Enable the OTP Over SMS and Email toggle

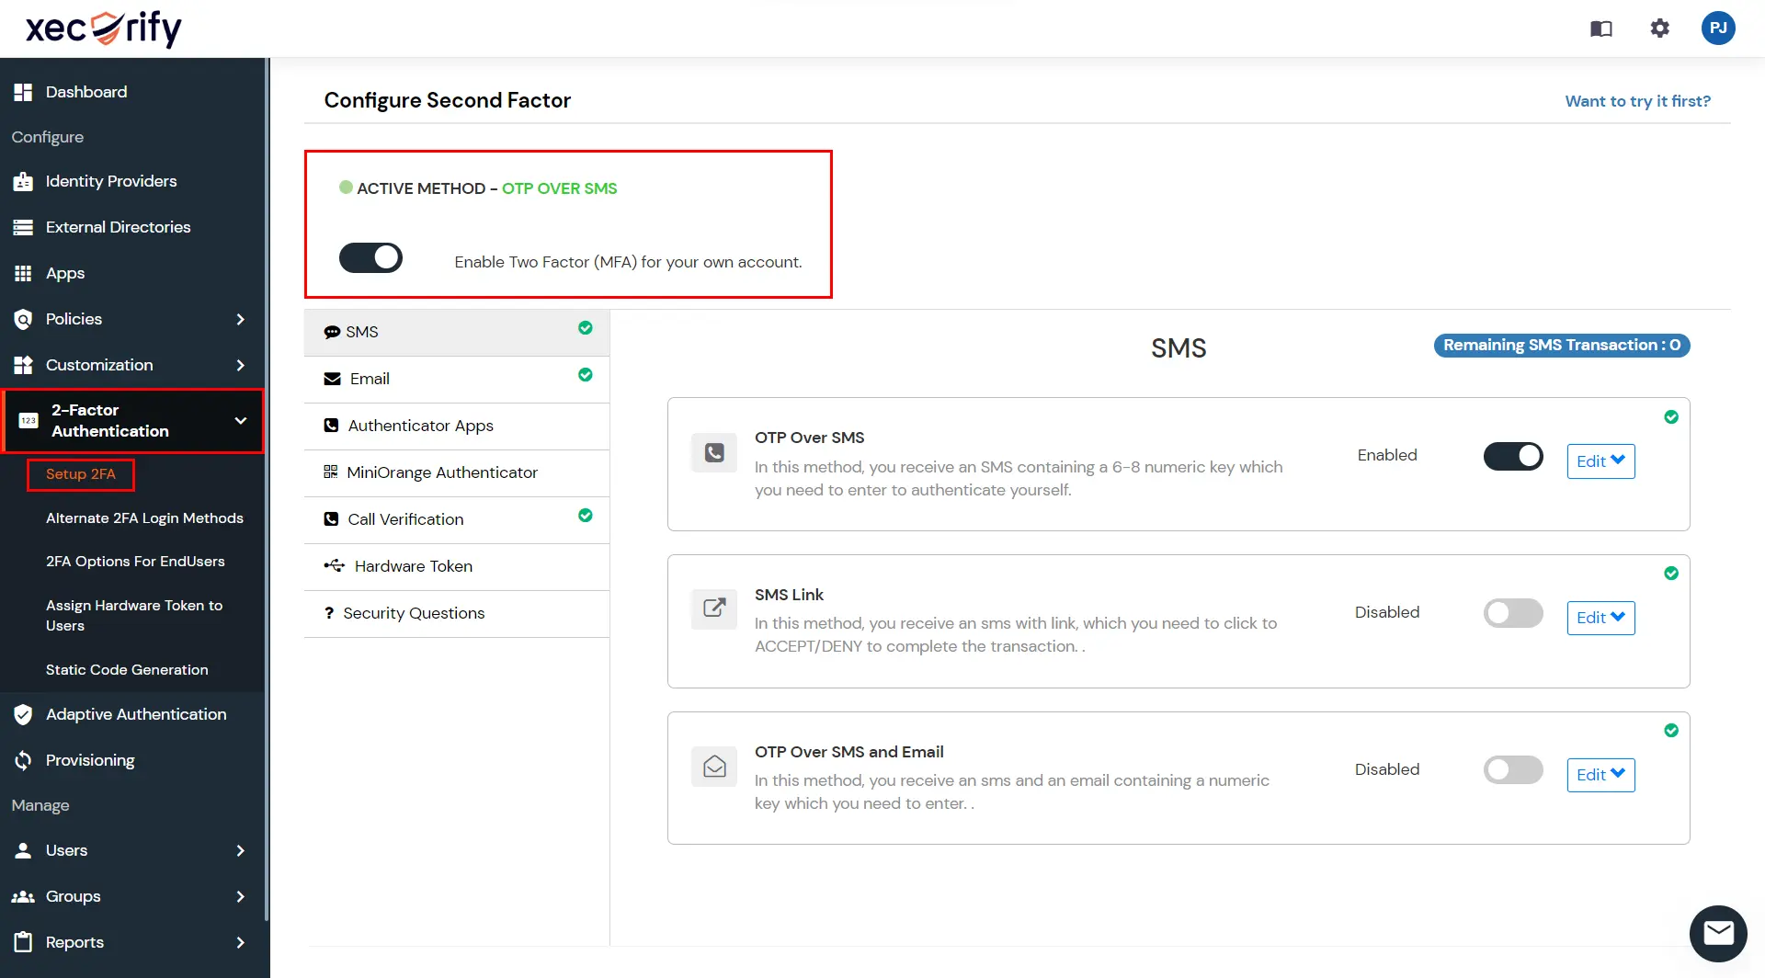tap(1513, 770)
